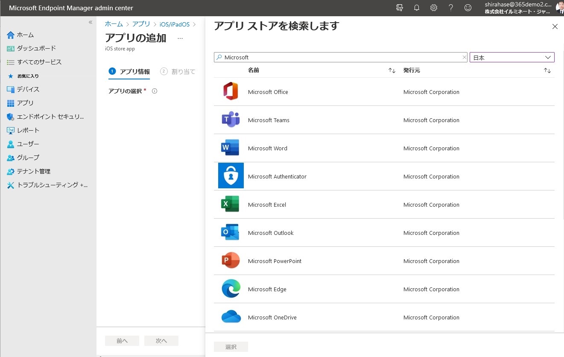Image resolution: width=564 pixels, height=357 pixels.
Task: Click the 名前 column header
Action: coord(254,70)
